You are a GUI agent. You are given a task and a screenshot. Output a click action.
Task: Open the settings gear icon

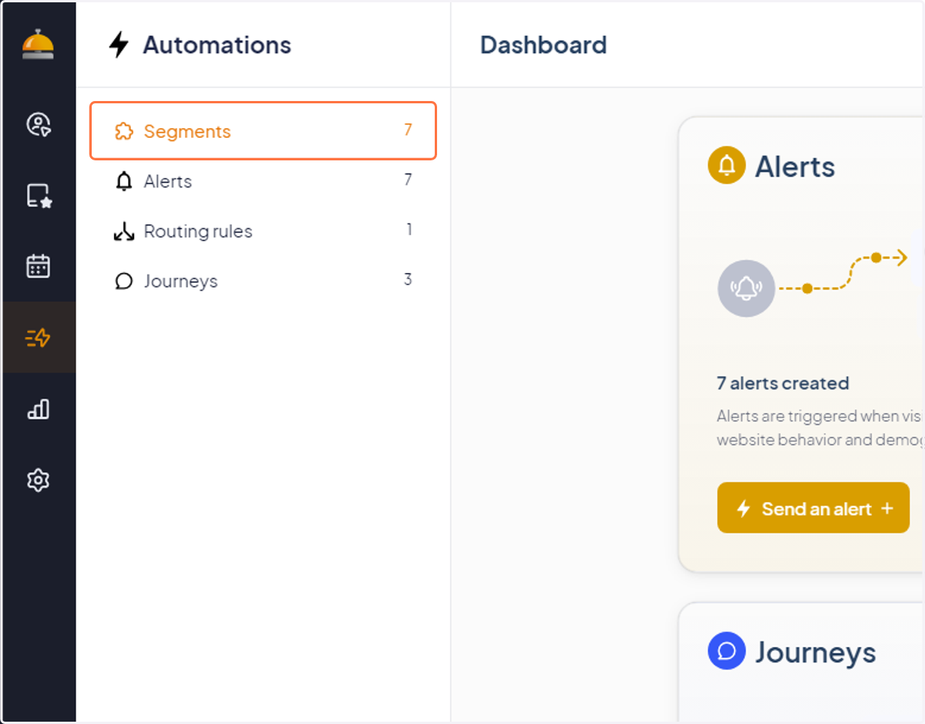38,480
